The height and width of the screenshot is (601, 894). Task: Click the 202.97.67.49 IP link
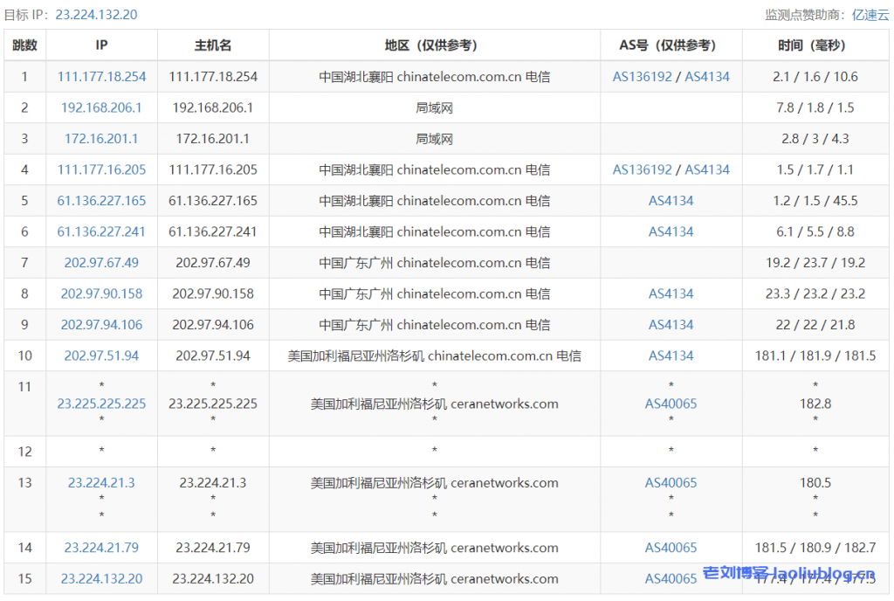coord(101,263)
